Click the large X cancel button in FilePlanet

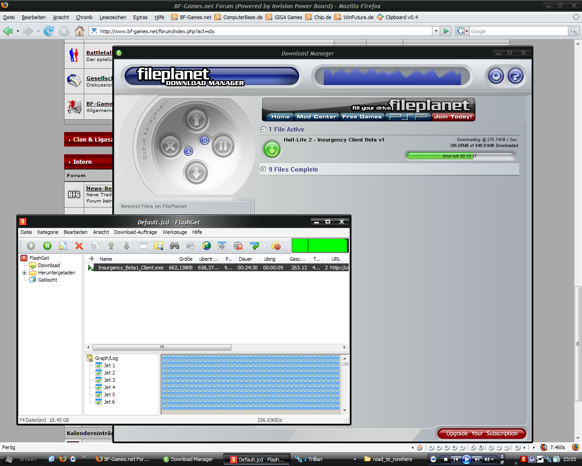[170, 147]
